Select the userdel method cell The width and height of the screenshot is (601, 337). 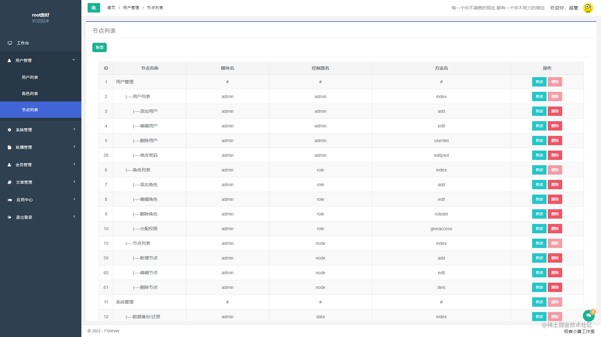(x=441, y=141)
